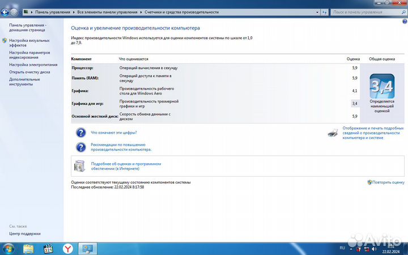The image size is (408, 255).
Task: Click "Панель управления" breadcrumb
Action: click(x=53, y=12)
